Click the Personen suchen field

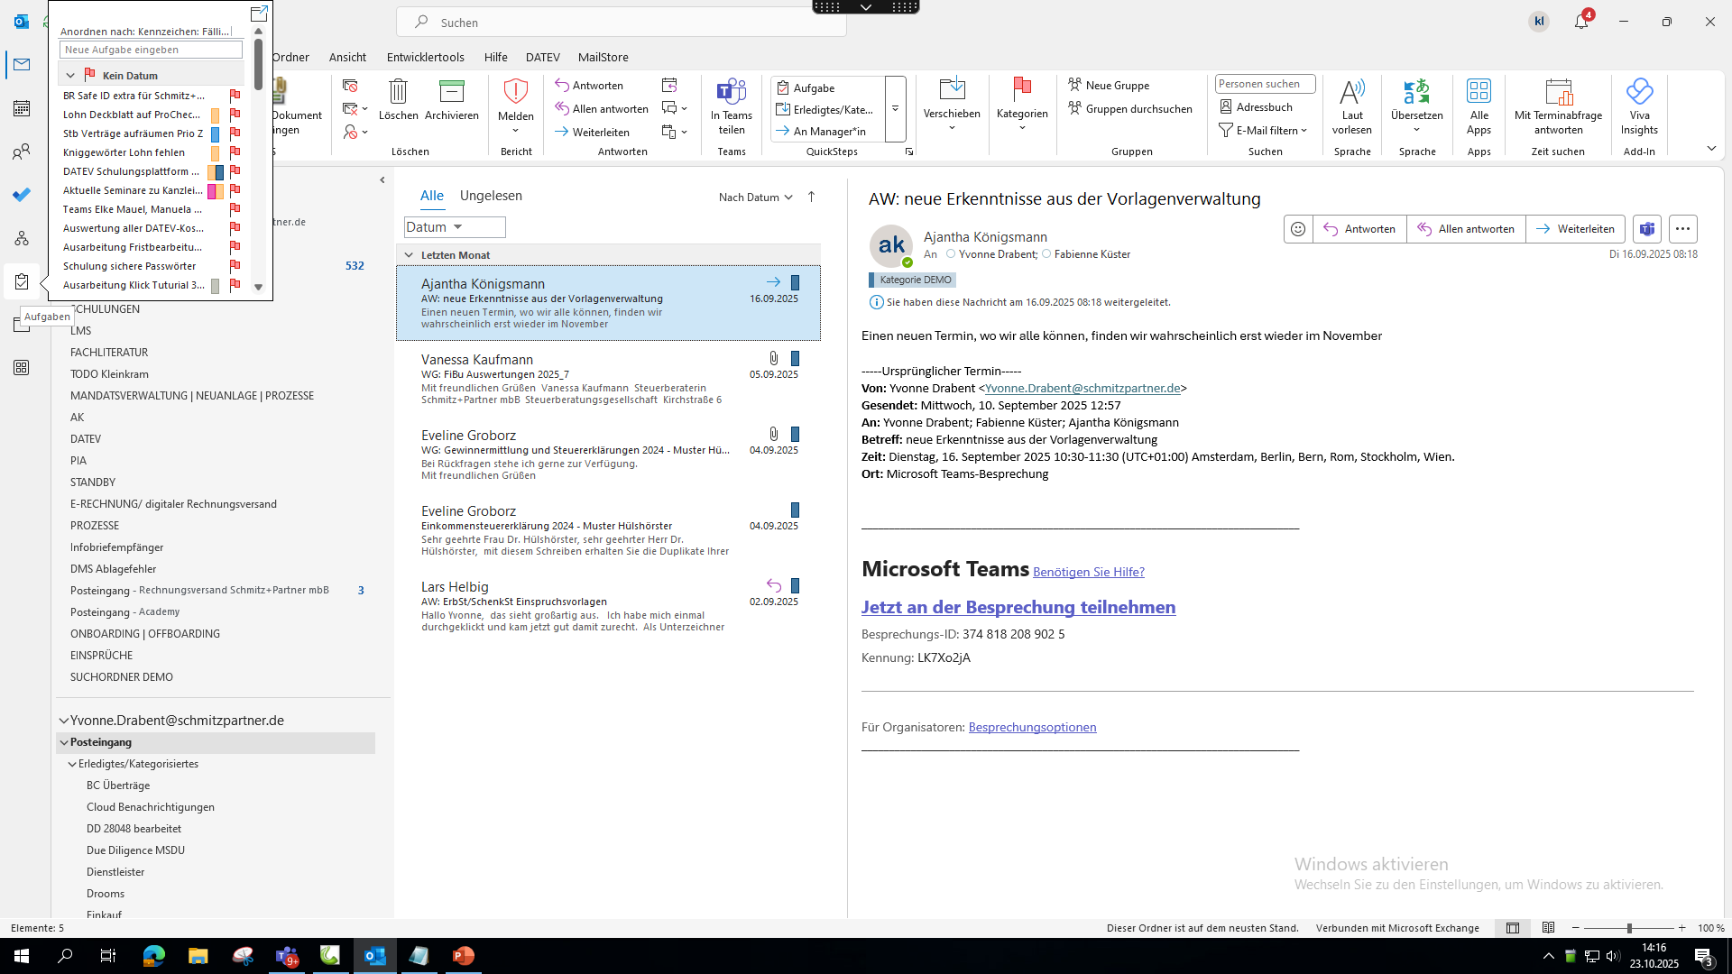click(x=1265, y=84)
